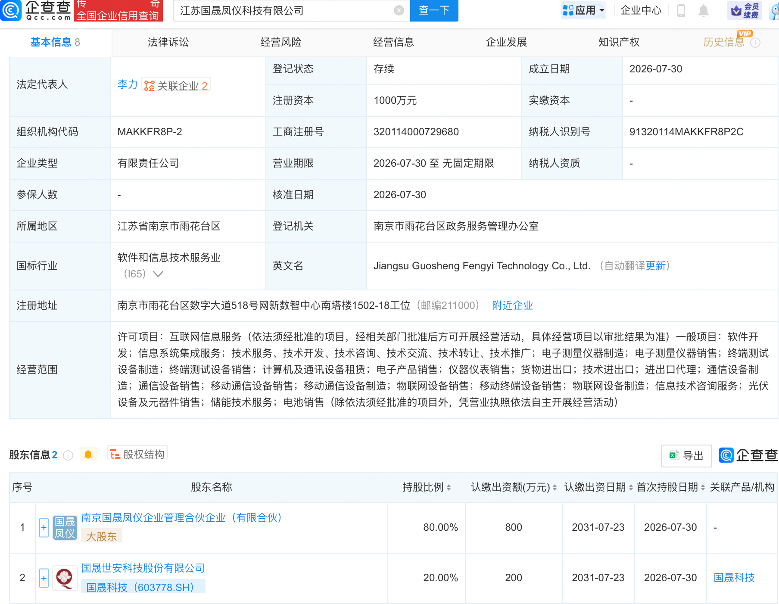The height and width of the screenshot is (604, 779).
Task: Click the 导出 export button
Action: pyautogui.click(x=686, y=456)
